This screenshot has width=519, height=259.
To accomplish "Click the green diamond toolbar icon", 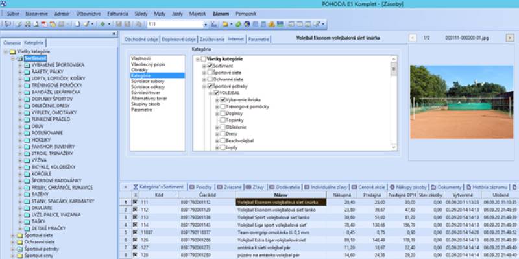I will [x=103, y=24].
